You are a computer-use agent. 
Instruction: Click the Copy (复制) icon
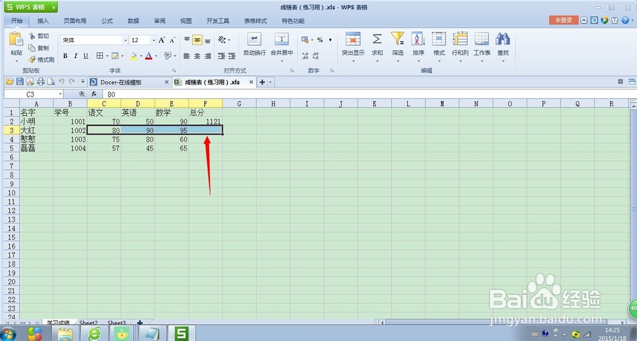[32, 48]
